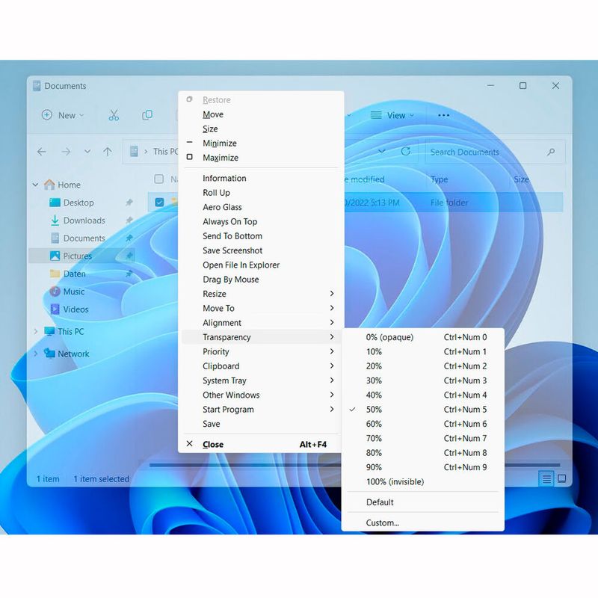Open the Start Program submenu
This screenshot has width=598, height=598.
tap(261, 409)
